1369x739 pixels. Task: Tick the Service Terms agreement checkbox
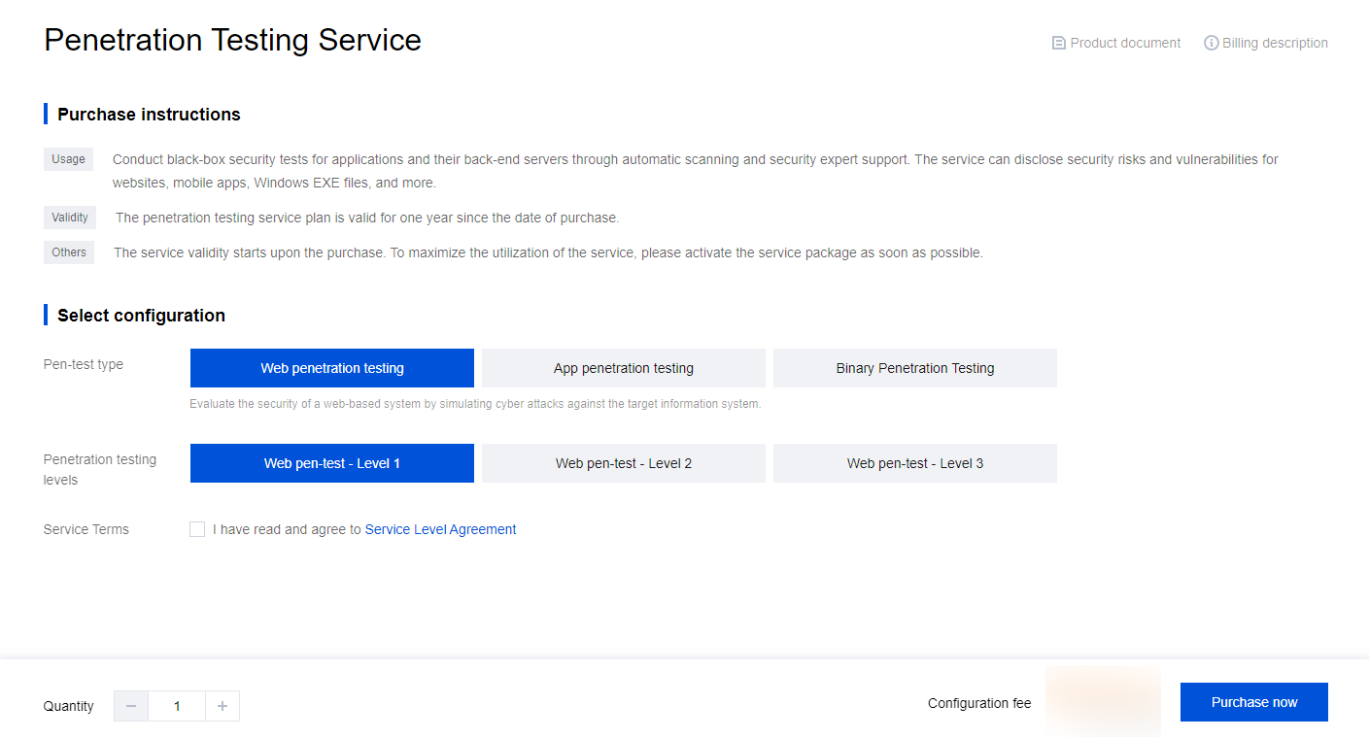coord(197,529)
